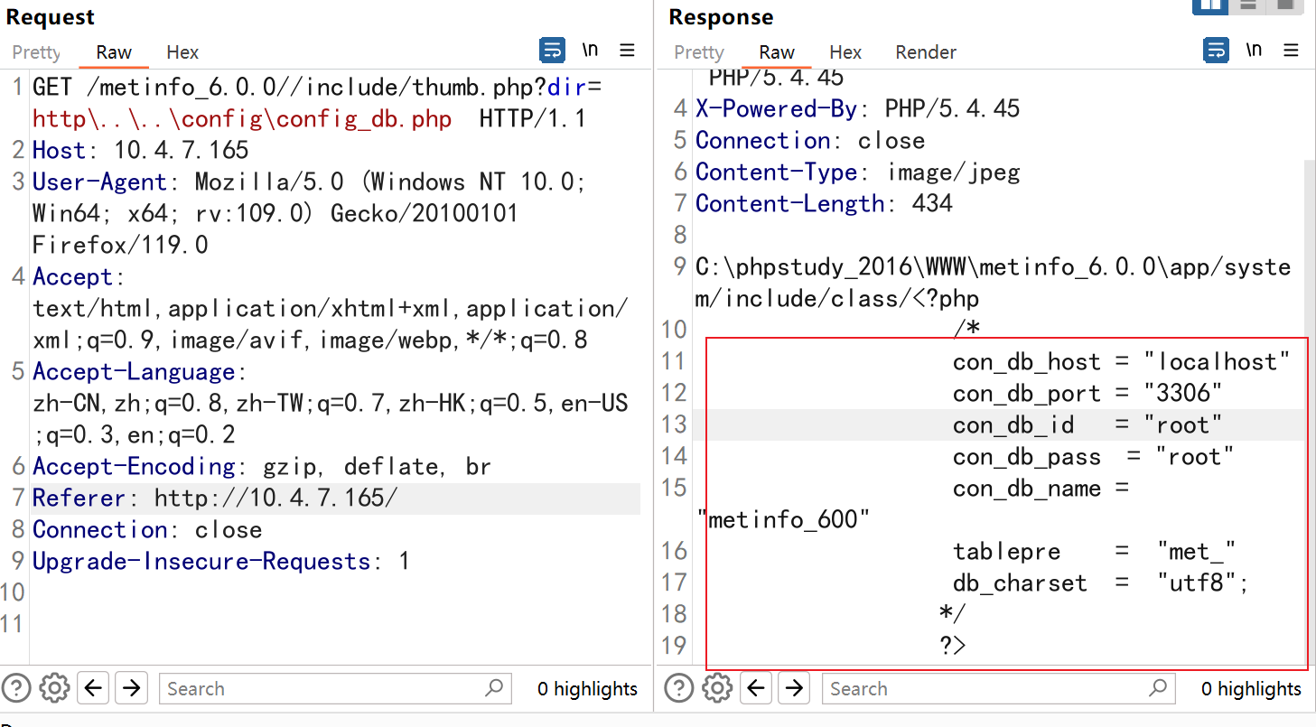This screenshot has height=727, width=1316.
Task: Click magnifier icon in Request search box
Action: [x=494, y=688]
